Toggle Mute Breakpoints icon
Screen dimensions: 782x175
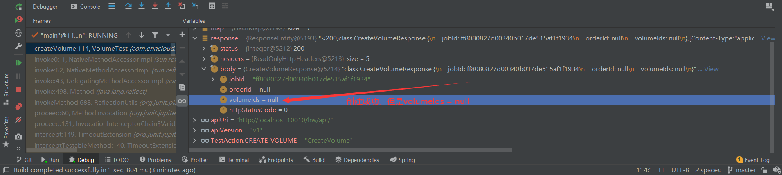[18, 120]
